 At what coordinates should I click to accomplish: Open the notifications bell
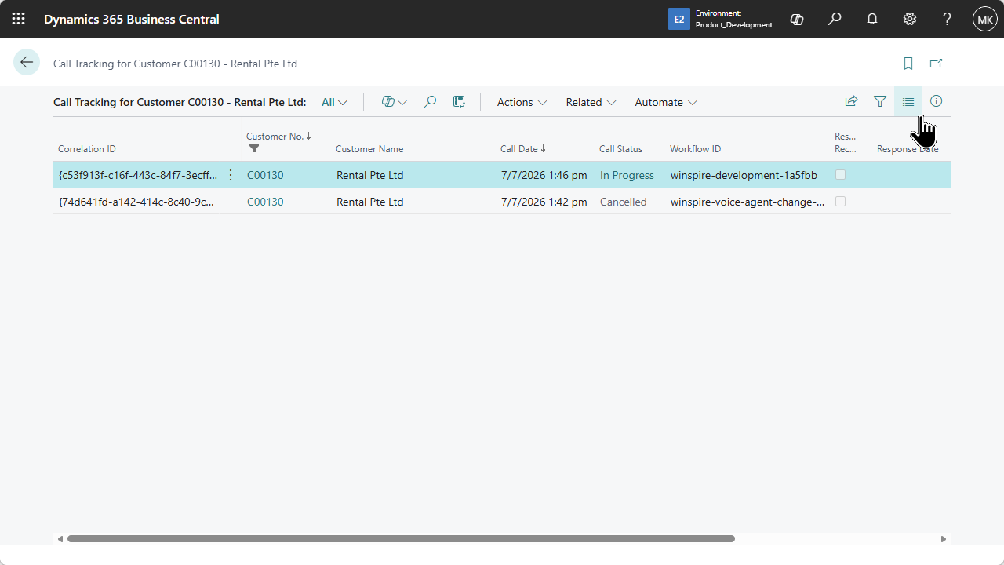click(872, 19)
